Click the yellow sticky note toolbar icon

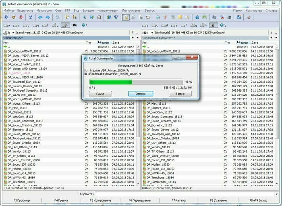pyautogui.click(x=180, y=17)
